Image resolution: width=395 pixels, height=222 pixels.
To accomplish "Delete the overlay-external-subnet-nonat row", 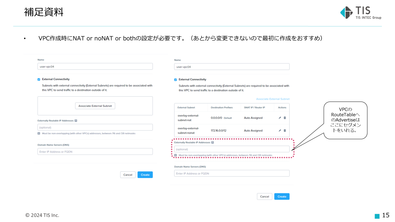I will [x=285, y=131].
